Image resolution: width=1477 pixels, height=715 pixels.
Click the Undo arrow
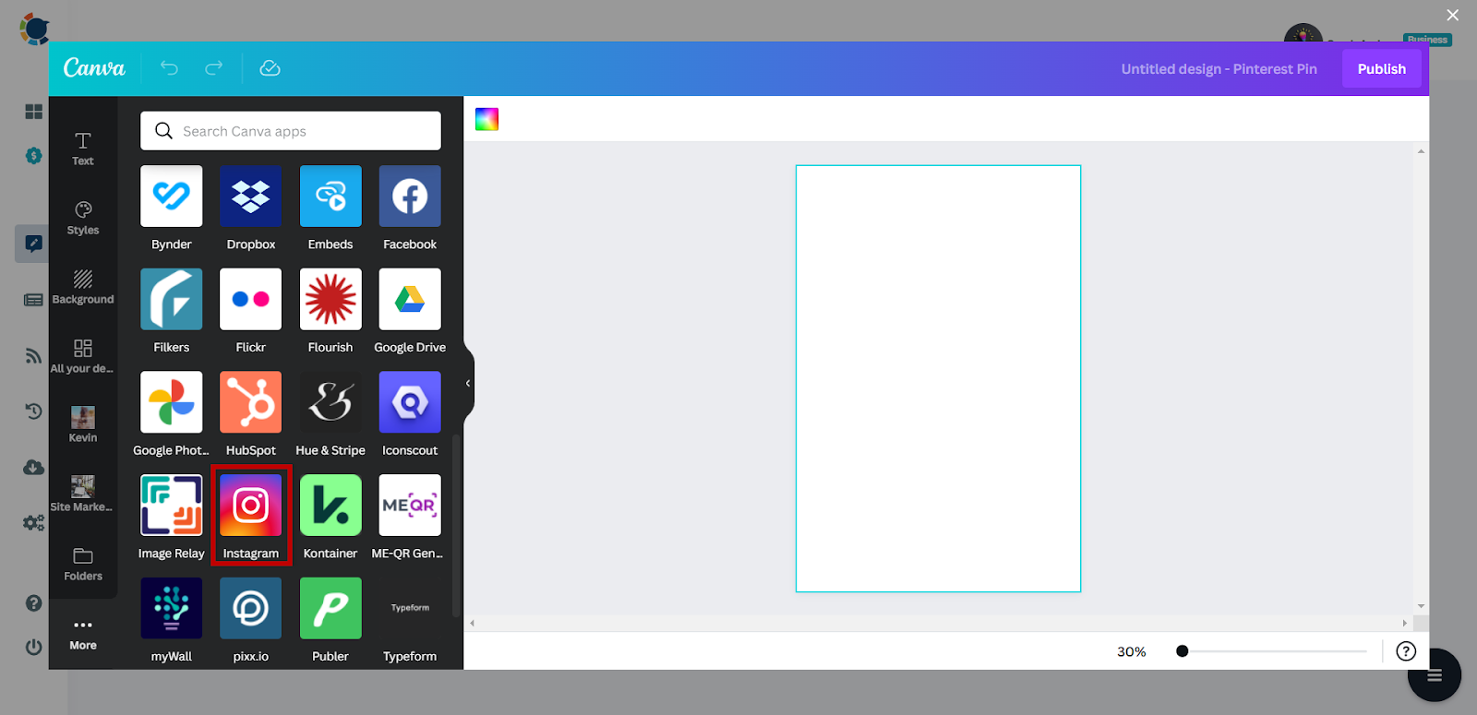[169, 68]
